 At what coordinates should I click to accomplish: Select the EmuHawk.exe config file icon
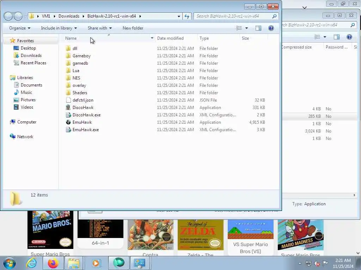point(68,129)
